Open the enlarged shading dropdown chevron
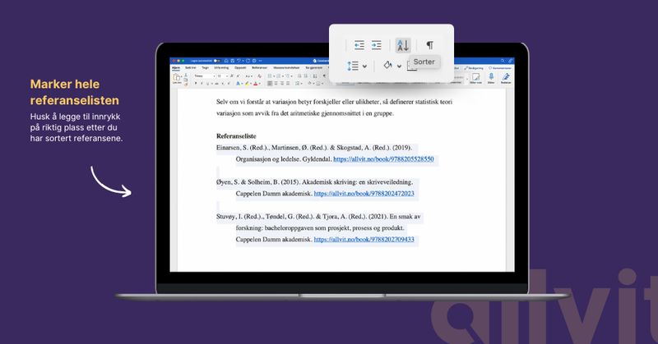Viewport: 658px width, 344px height. pyautogui.click(x=399, y=67)
